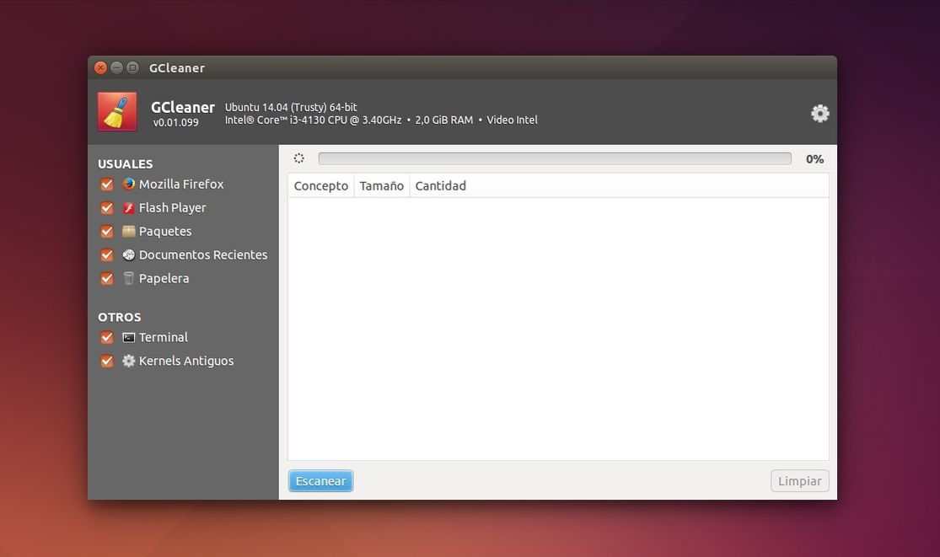Click the Paquetes box icon
Screen dimensions: 940x557
tap(128, 231)
